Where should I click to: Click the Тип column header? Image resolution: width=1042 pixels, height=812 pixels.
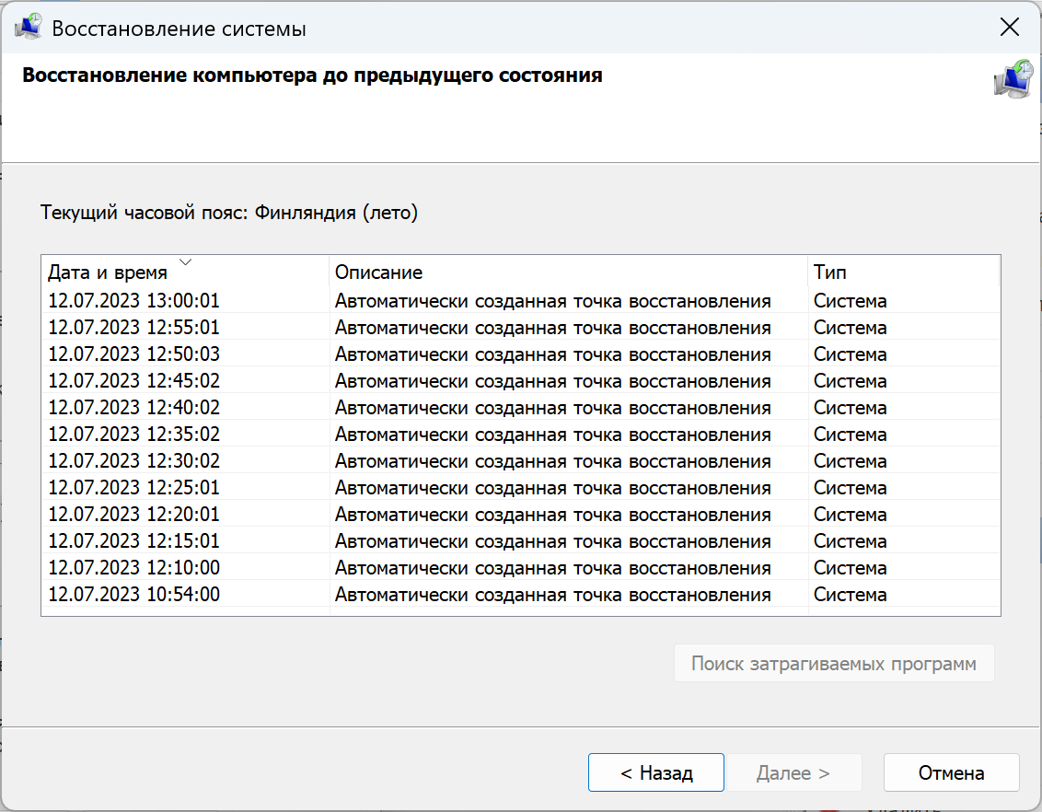903,272
